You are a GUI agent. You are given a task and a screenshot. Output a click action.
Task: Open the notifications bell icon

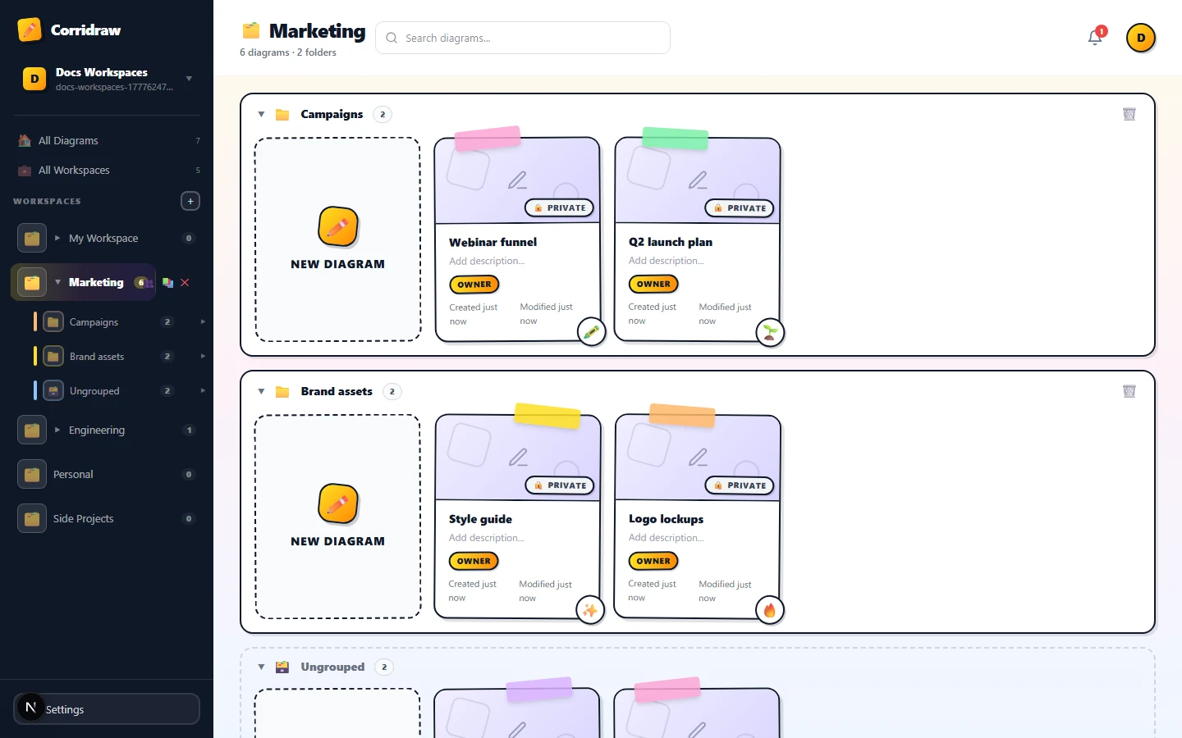pos(1095,38)
